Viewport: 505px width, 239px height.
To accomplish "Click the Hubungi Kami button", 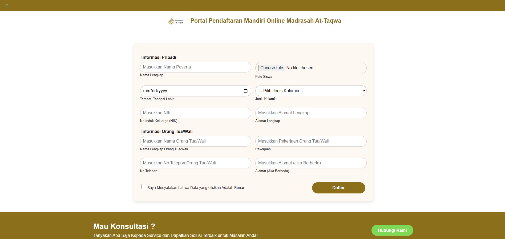I will (392, 230).
